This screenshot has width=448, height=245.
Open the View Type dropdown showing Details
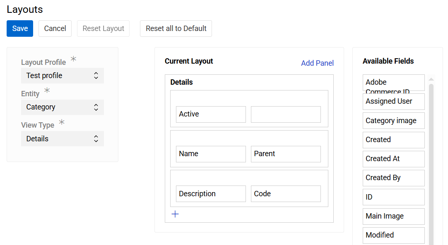[x=62, y=138]
